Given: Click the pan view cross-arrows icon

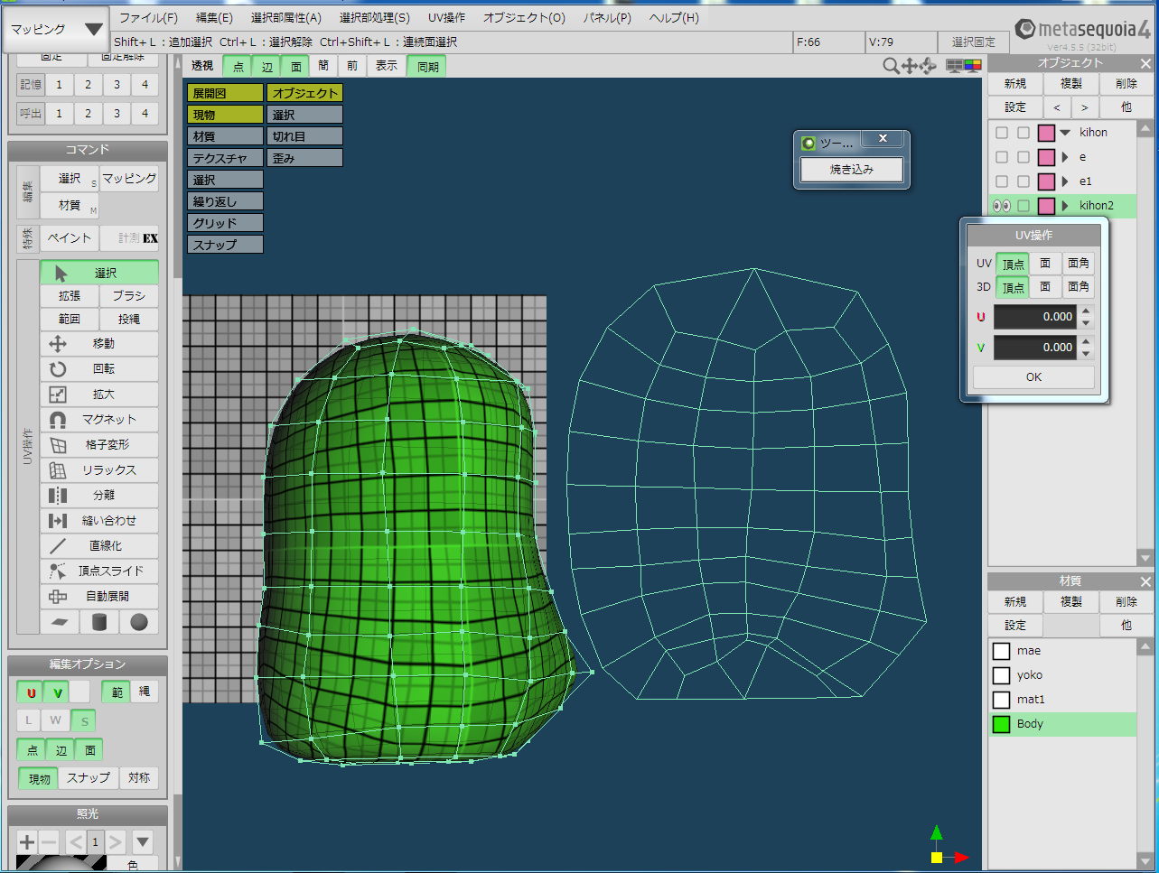Looking at the screenshot, I should 910,66.
